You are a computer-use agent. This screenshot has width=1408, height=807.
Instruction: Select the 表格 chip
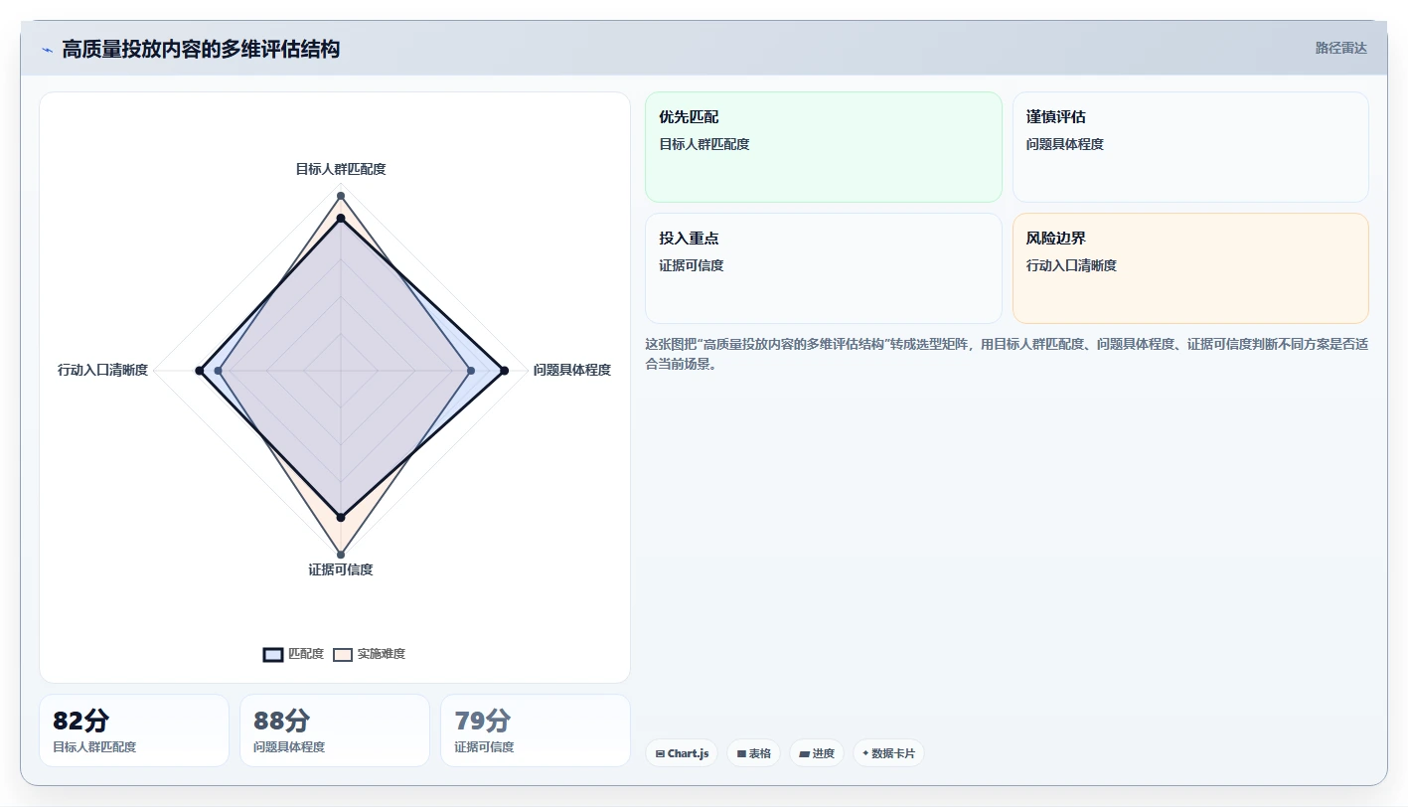point(754,753)
